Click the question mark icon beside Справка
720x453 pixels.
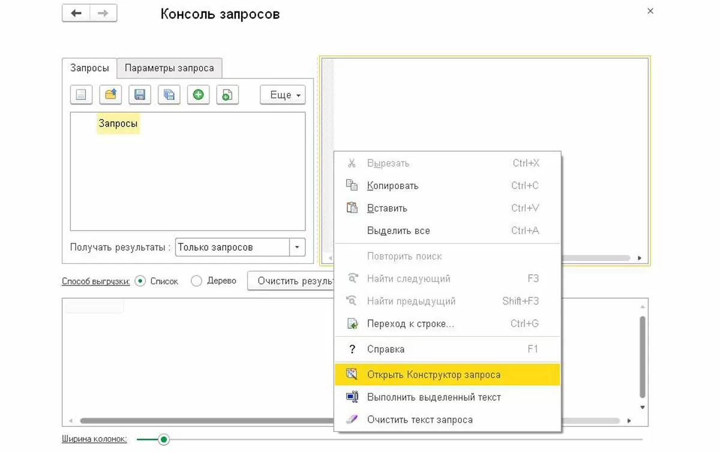352,349
